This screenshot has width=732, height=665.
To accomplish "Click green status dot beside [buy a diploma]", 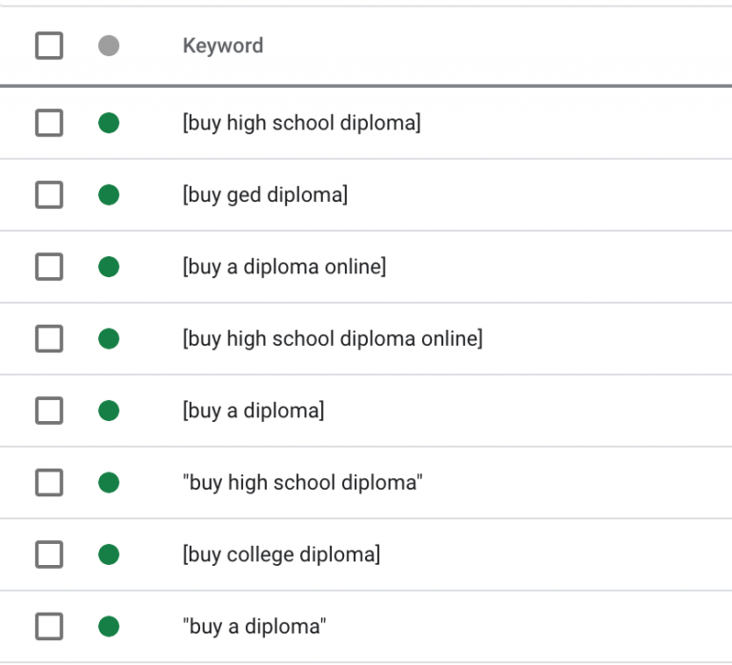I will pos(109,411).
